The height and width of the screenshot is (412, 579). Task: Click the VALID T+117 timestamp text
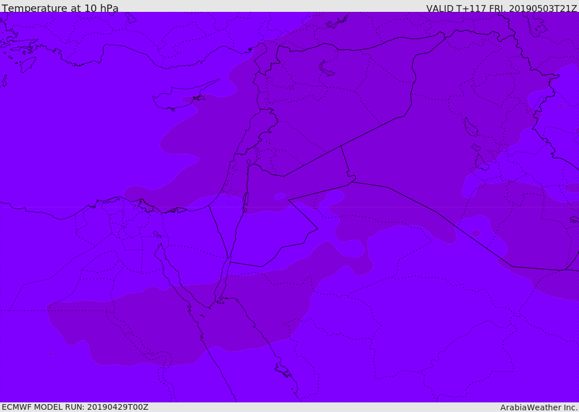pos(501,8)
